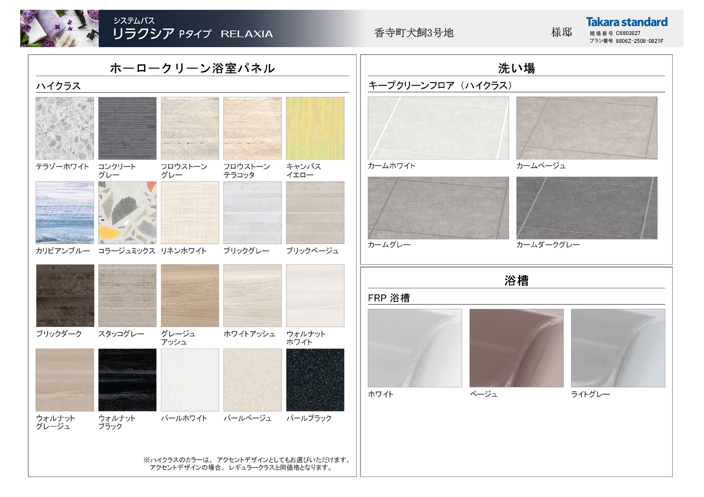Screen dimensions: 704x497
Task: Click the header lavender towel photo
Action: coord(60,29)
